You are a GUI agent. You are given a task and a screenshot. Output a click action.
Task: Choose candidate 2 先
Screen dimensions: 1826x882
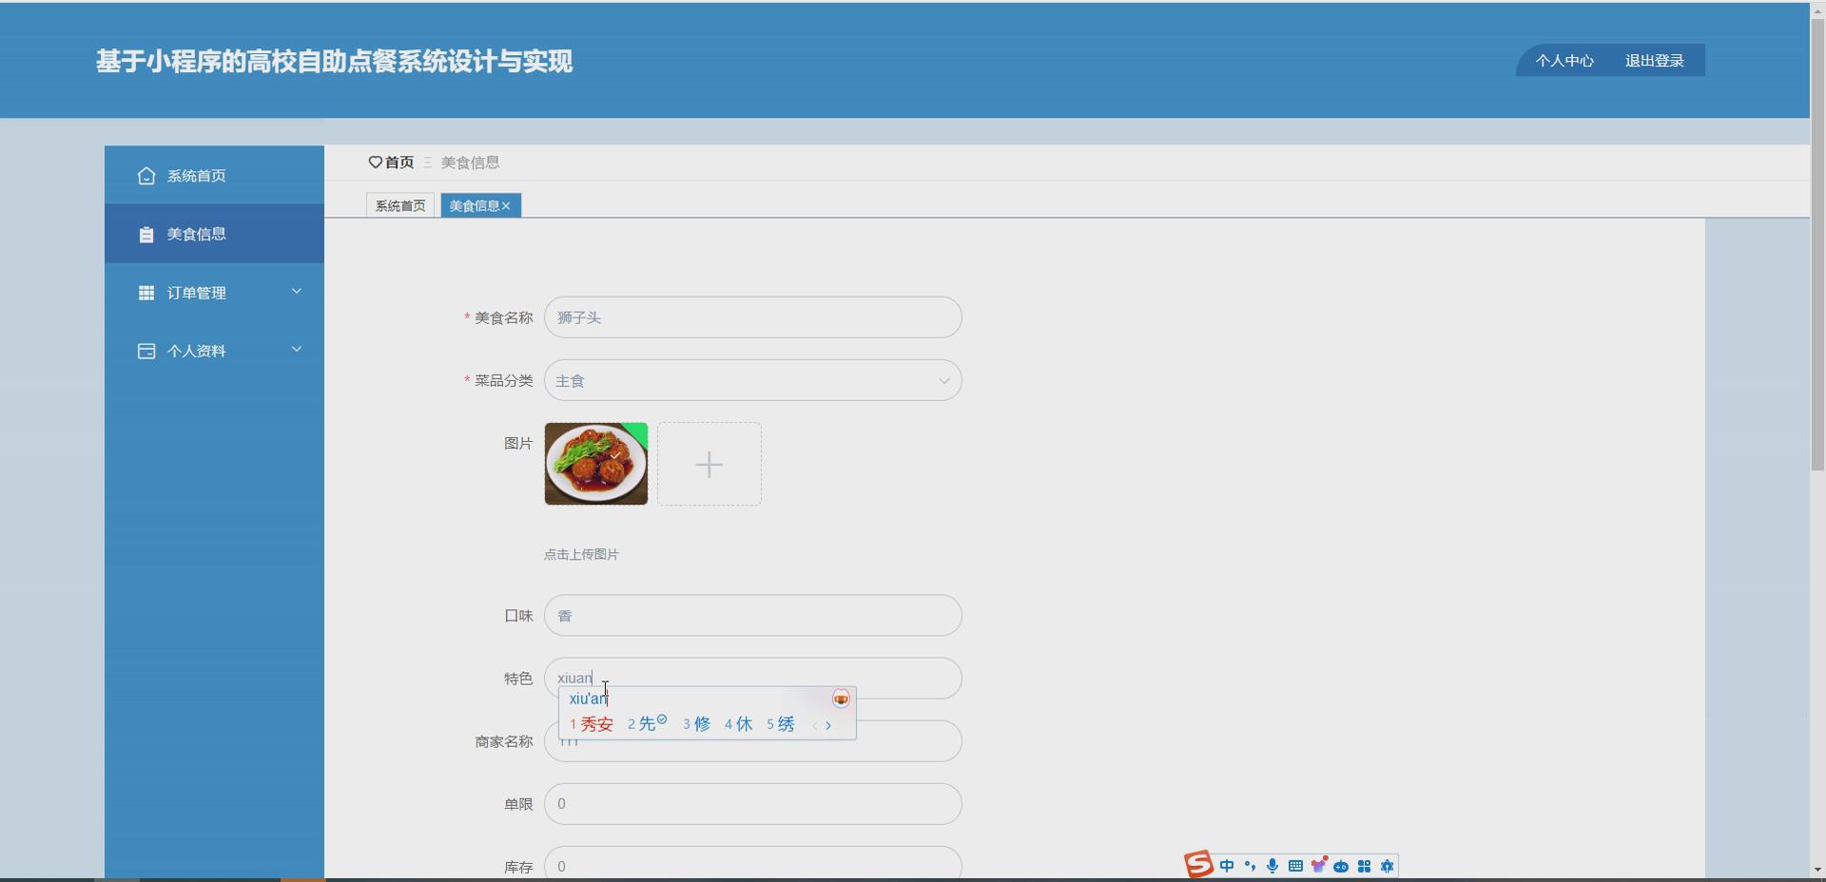pyautogui.click(x=647, y=725)
